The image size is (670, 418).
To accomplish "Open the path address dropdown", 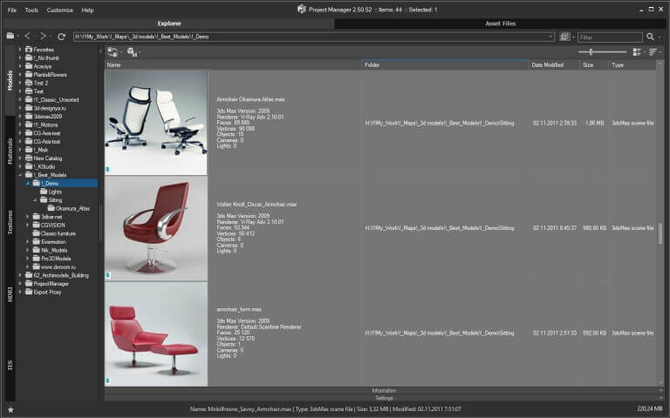I will click(550, 37).
